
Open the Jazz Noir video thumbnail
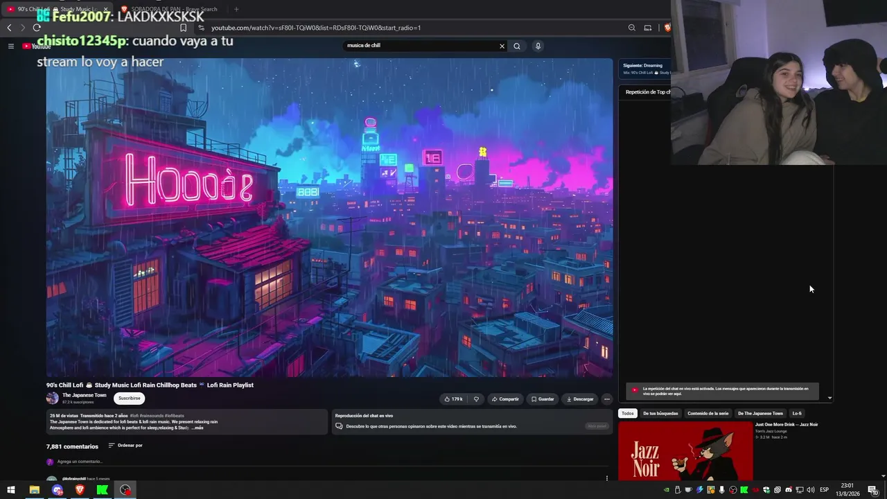tap(685, 450)
